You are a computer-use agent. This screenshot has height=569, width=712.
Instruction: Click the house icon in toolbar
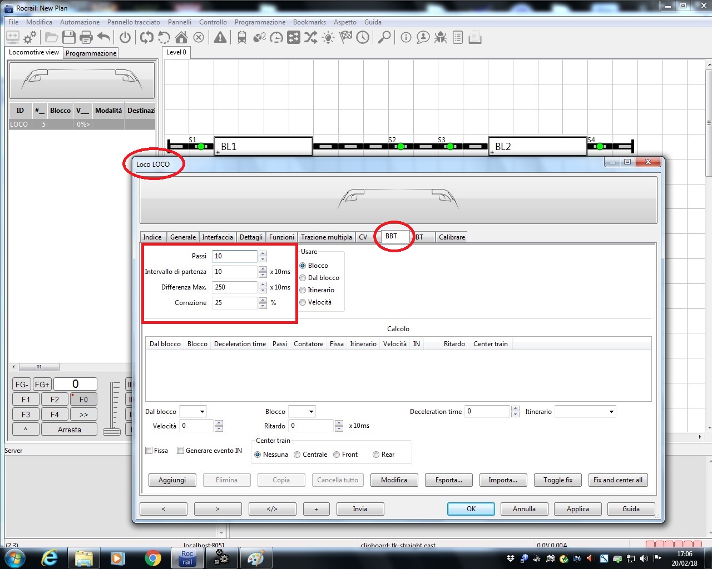click(x=181, y=38)
